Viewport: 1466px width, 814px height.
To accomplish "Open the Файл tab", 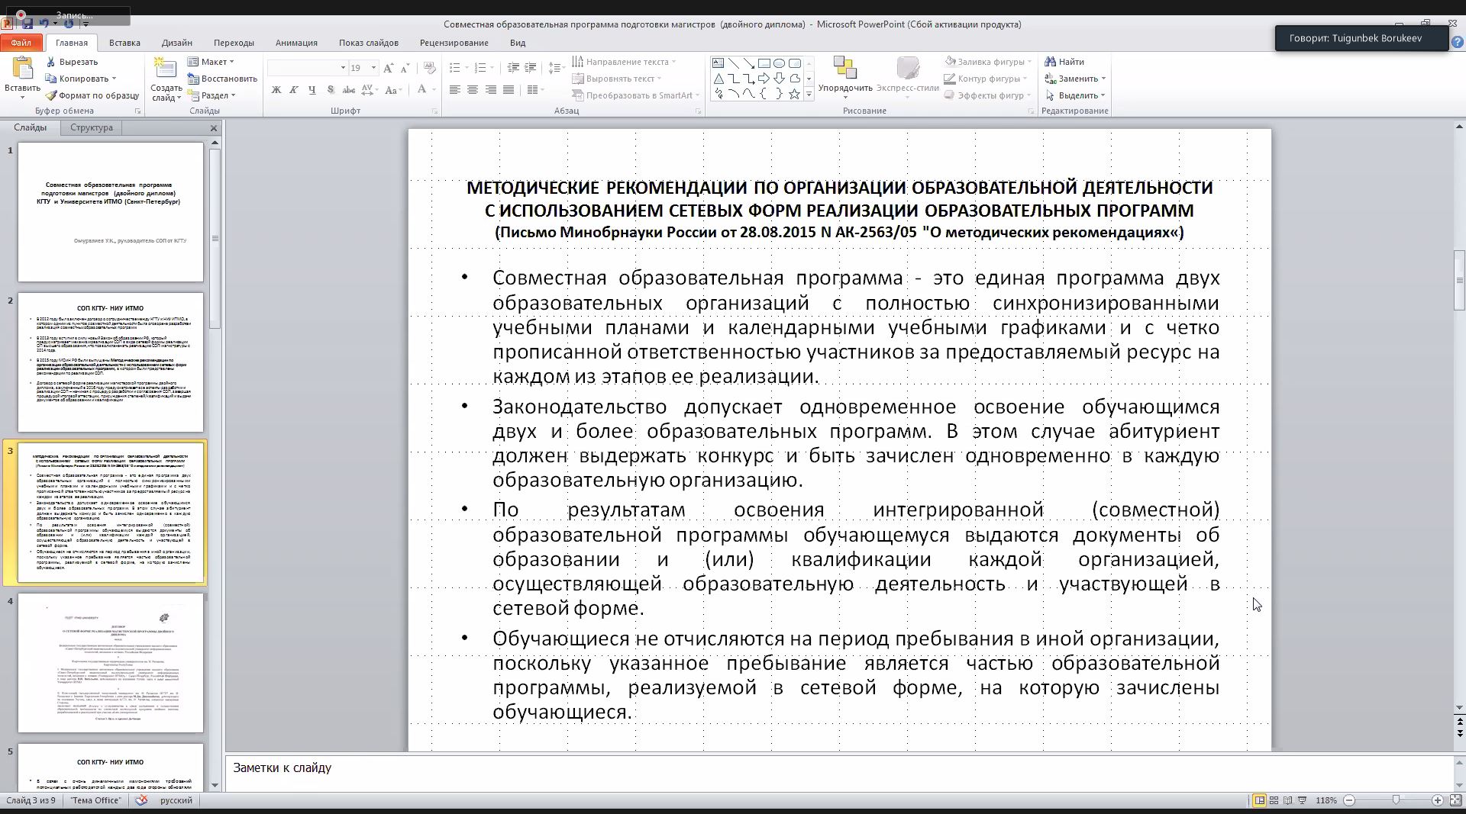I will pyautogui.click(x=21, y=43).
